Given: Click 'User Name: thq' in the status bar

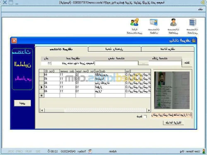Looking at the screenshot, I should 190,151.
